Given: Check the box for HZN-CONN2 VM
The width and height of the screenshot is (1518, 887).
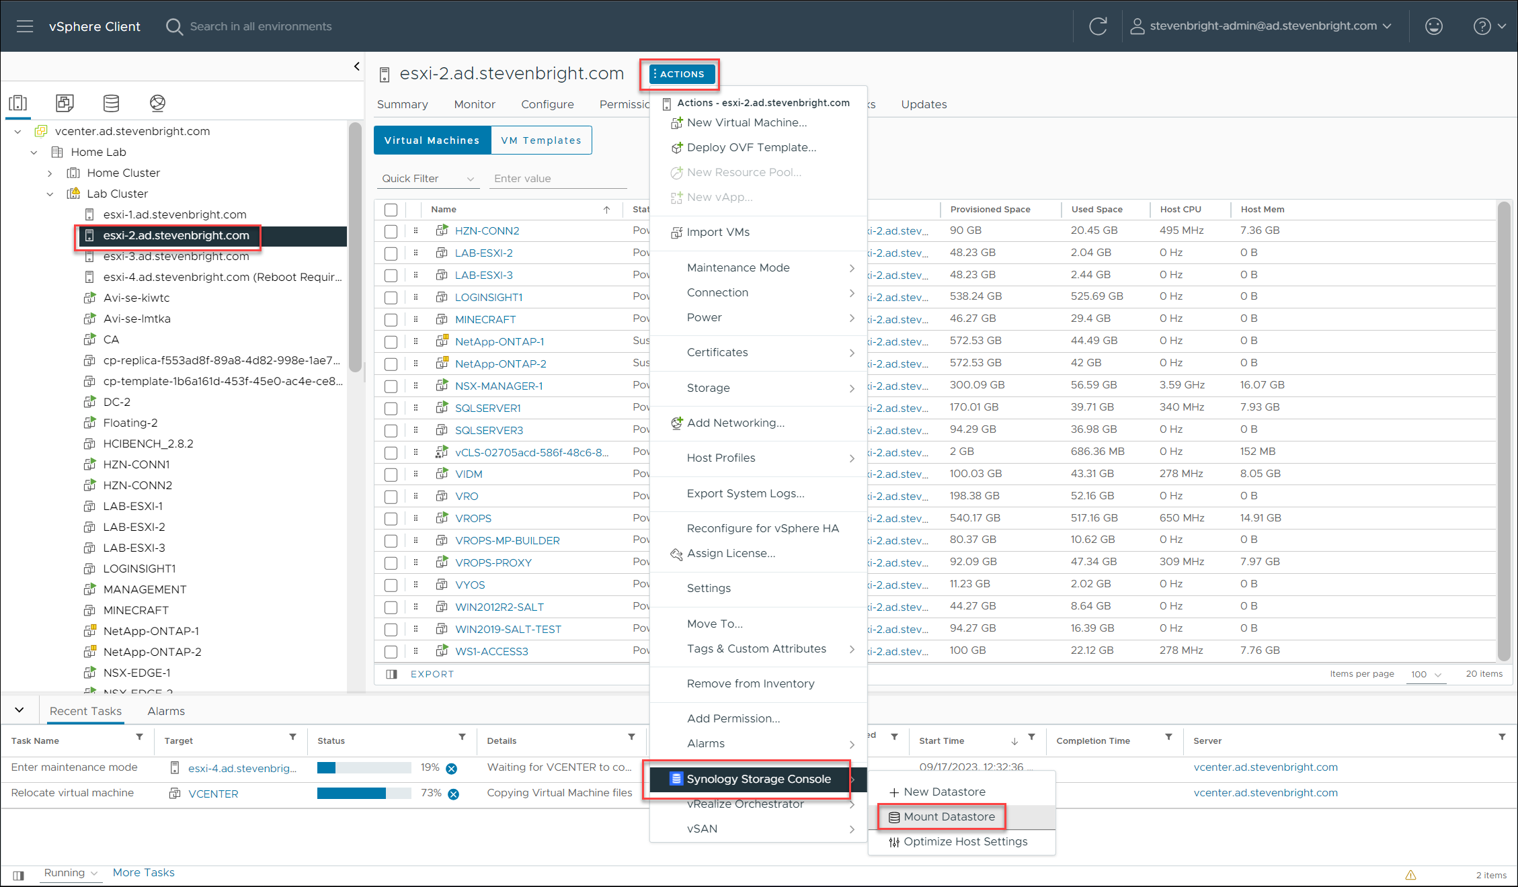Looking at the screenshot, I should tap(391, 231).
